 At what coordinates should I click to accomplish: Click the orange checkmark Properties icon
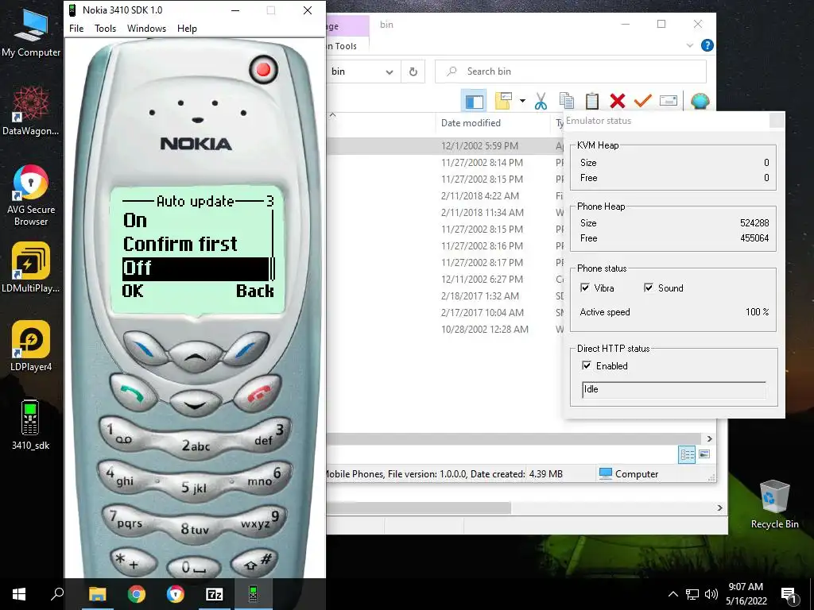(642, 101)
